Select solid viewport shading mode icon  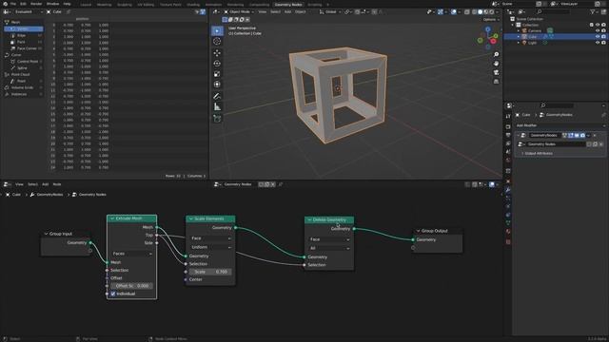pos(480,12)
